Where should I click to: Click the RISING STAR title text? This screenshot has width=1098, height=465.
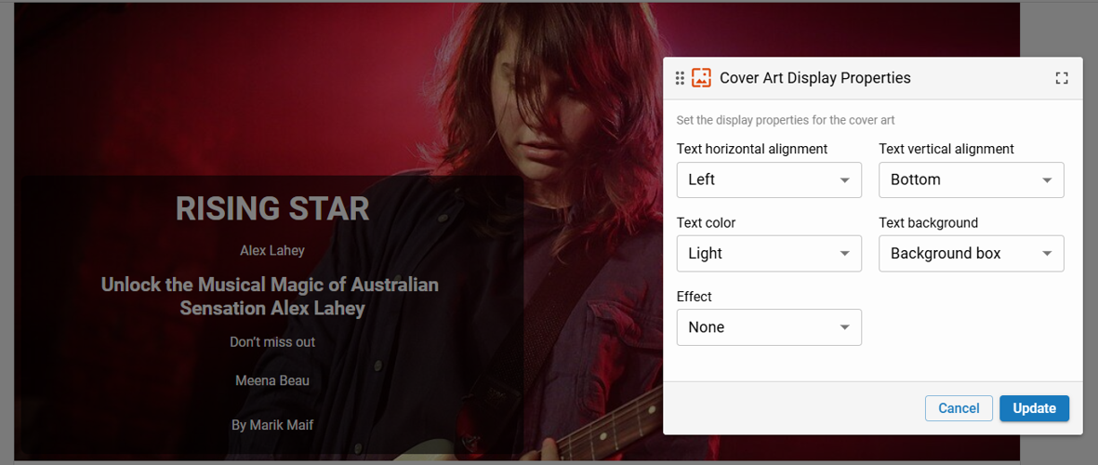tap(272, 209)
